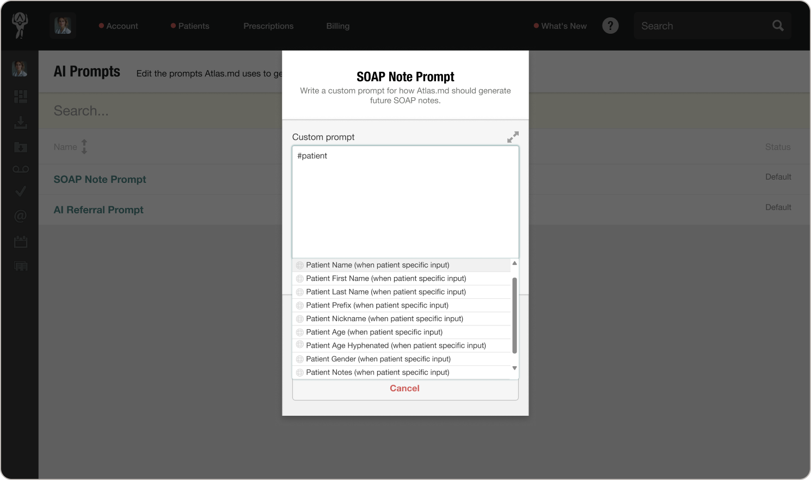811x480 pixels.
Task: Open the AI Referral Prompt row
Action: (99, 210)
